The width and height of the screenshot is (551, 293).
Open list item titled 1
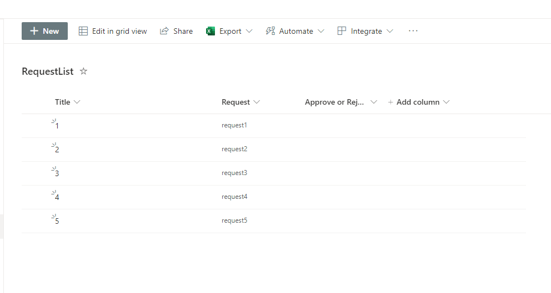coord(57,126)
